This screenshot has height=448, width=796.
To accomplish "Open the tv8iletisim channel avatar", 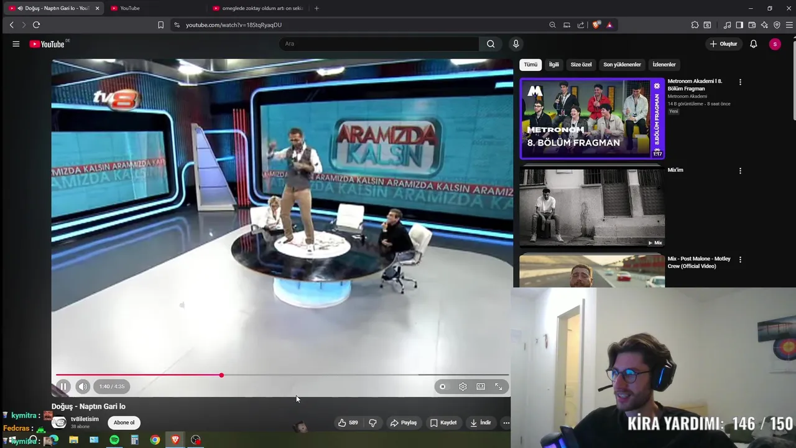I will [x=59, y=422].
